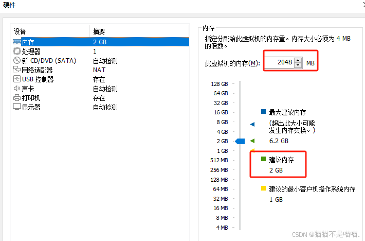Select the 显示器 device row
The image size is (365, 241).
coord(101,107)
